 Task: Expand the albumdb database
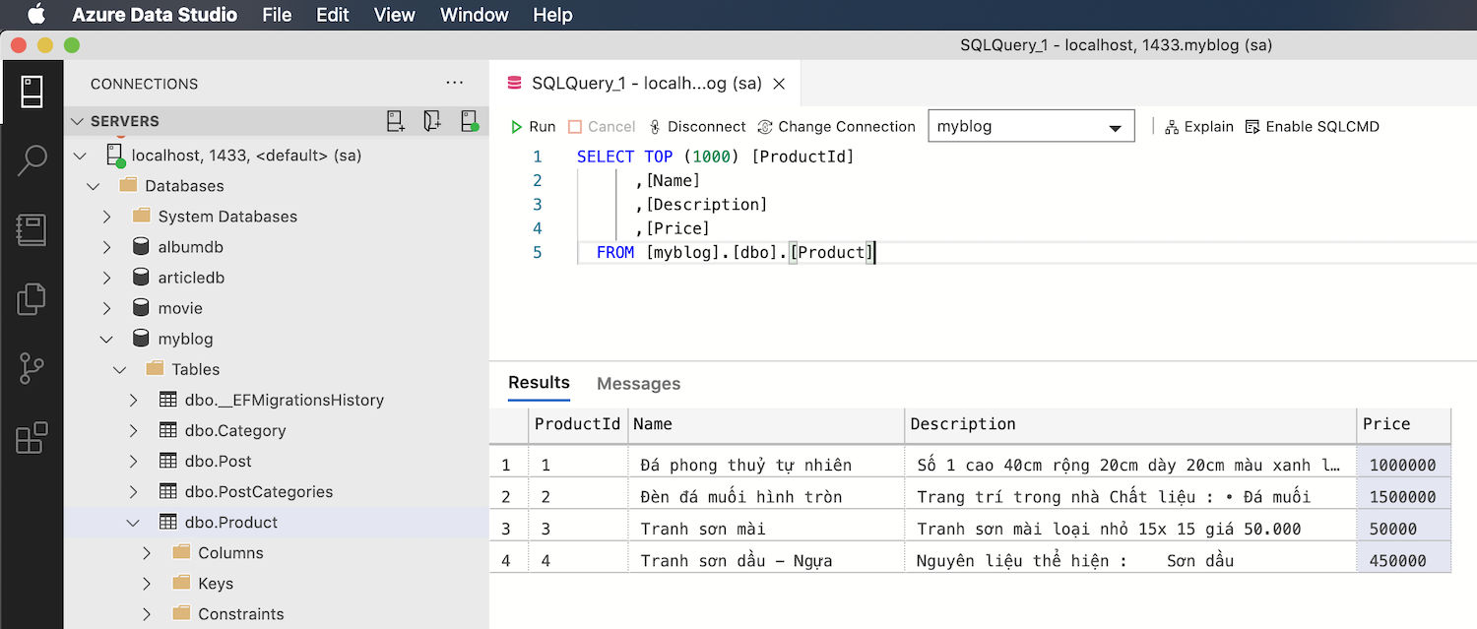tap(107, 247)
